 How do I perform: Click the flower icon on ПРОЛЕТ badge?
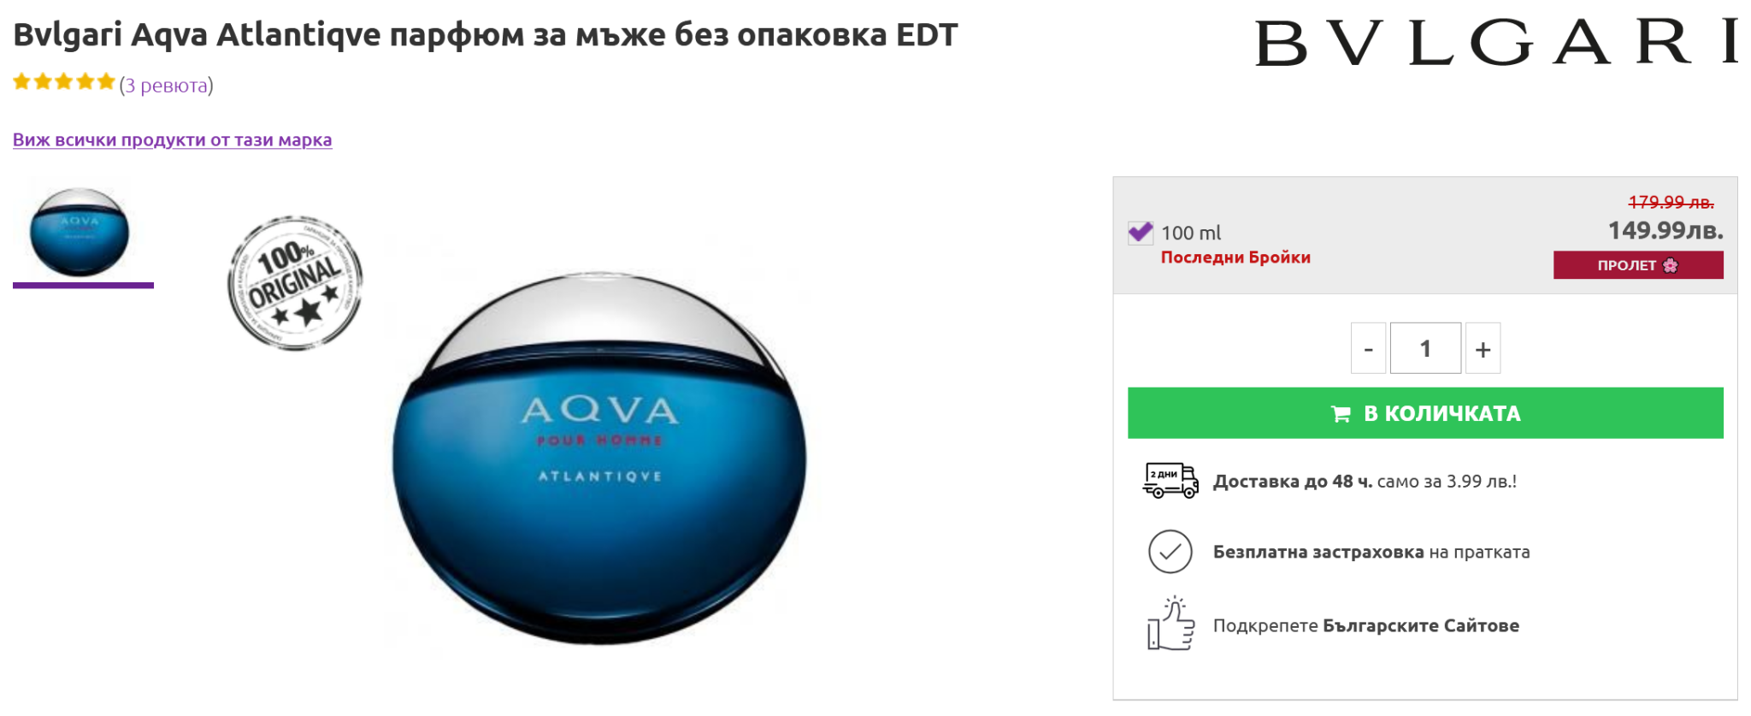(1671, 265)
